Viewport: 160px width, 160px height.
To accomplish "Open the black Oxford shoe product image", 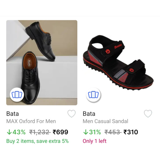I will 42,63.
